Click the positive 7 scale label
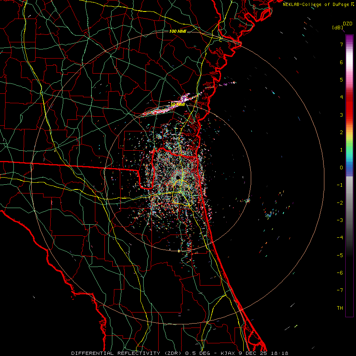 coord(341,44)
